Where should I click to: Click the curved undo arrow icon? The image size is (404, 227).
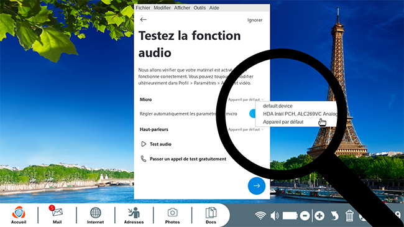point(334,216)
